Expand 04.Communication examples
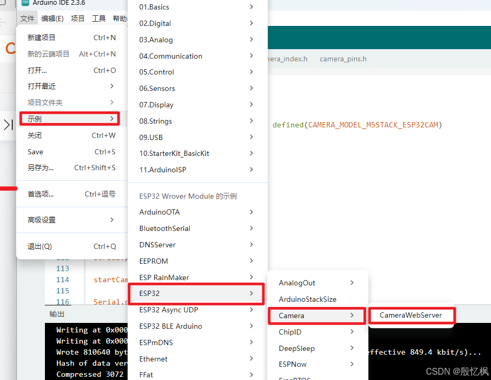The width and height of the screenshot is (491, 380). click(197, 55)
